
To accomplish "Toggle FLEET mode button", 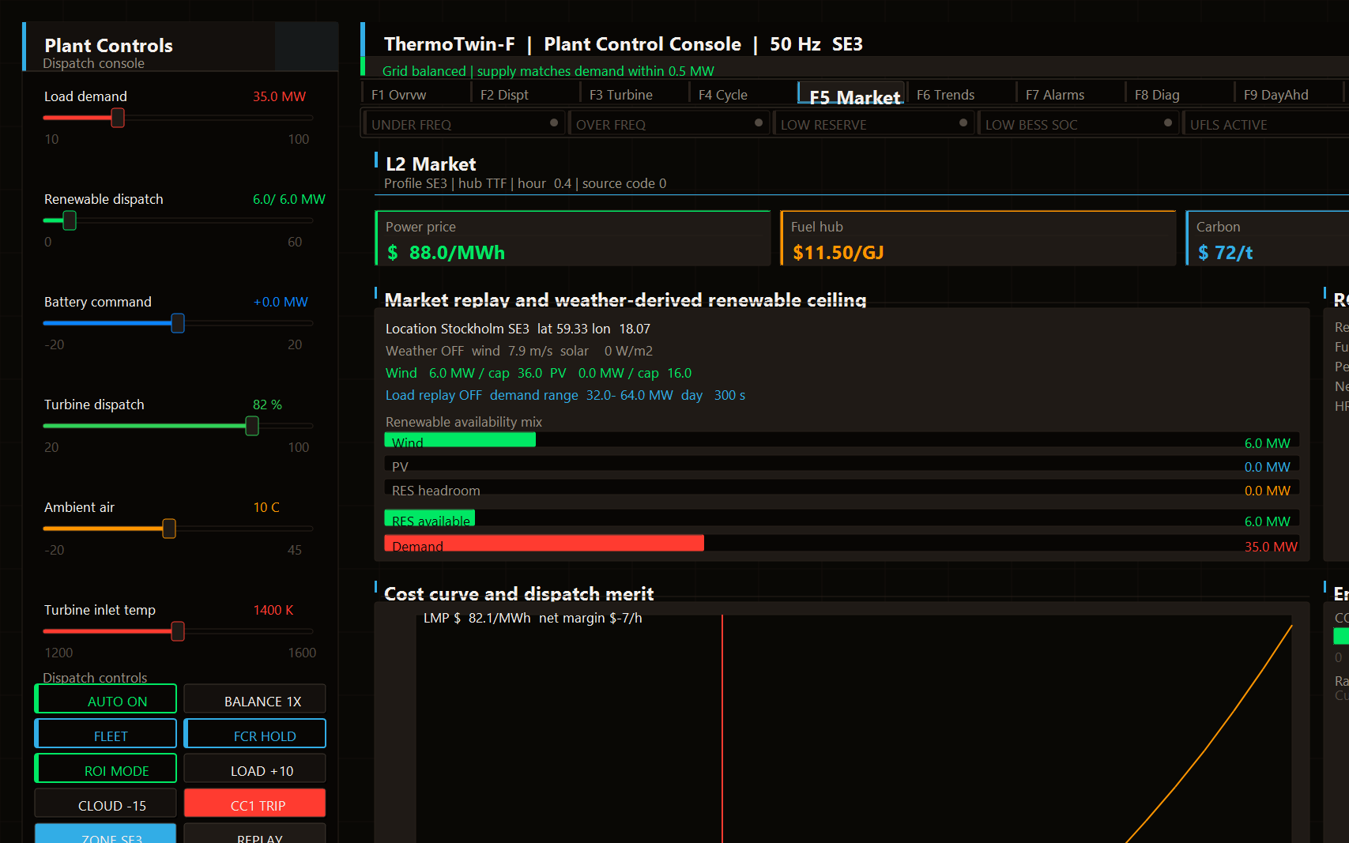I will pyautogui.click(x=106, y=735).
